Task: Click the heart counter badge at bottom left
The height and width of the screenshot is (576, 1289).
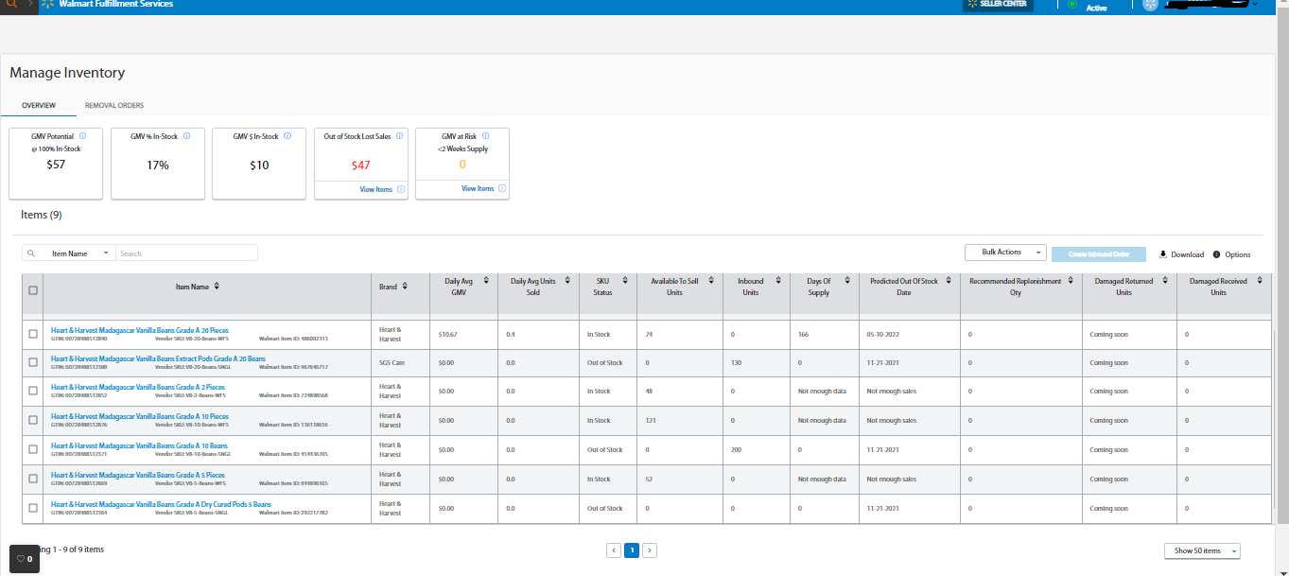Action: point(25,559)
